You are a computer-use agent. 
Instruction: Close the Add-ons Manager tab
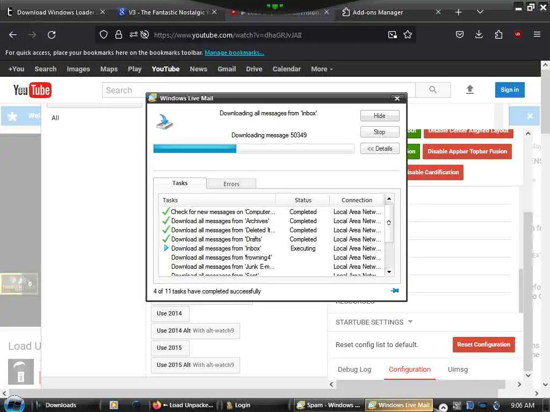(438, 12)
